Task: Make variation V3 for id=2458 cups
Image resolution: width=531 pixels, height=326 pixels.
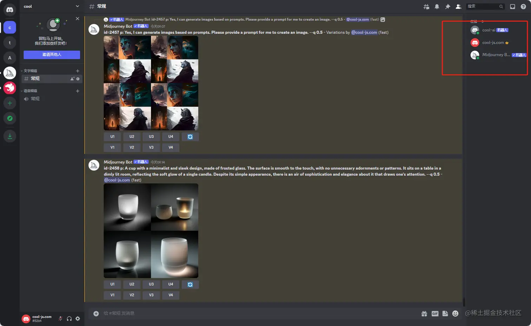Action: pos(151,295)
